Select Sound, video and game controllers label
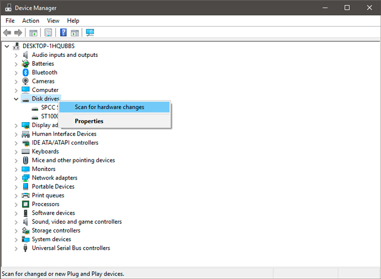381x279 pixels. click(77, 222)
